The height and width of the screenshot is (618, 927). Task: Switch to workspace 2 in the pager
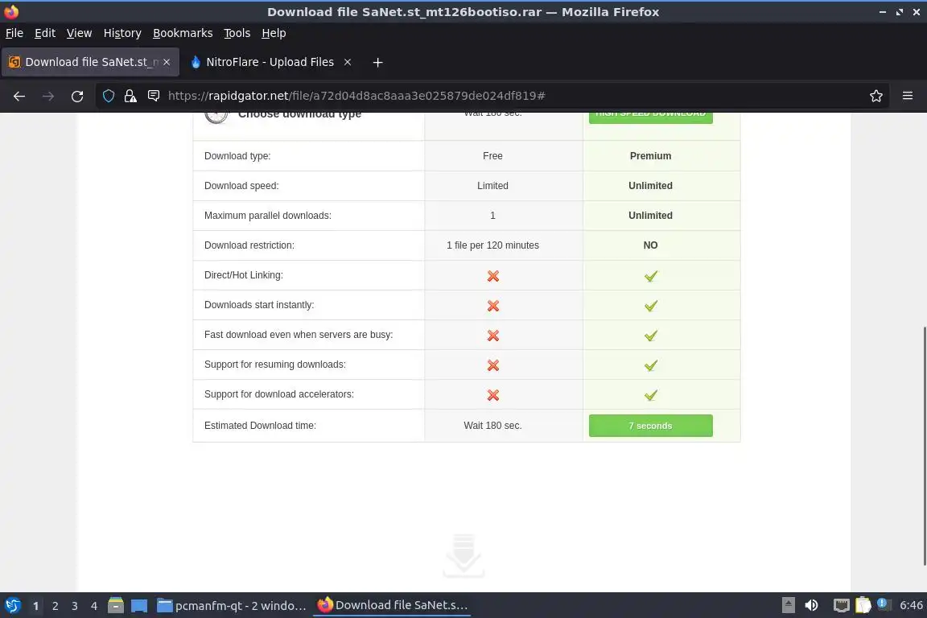pos(55,606)
